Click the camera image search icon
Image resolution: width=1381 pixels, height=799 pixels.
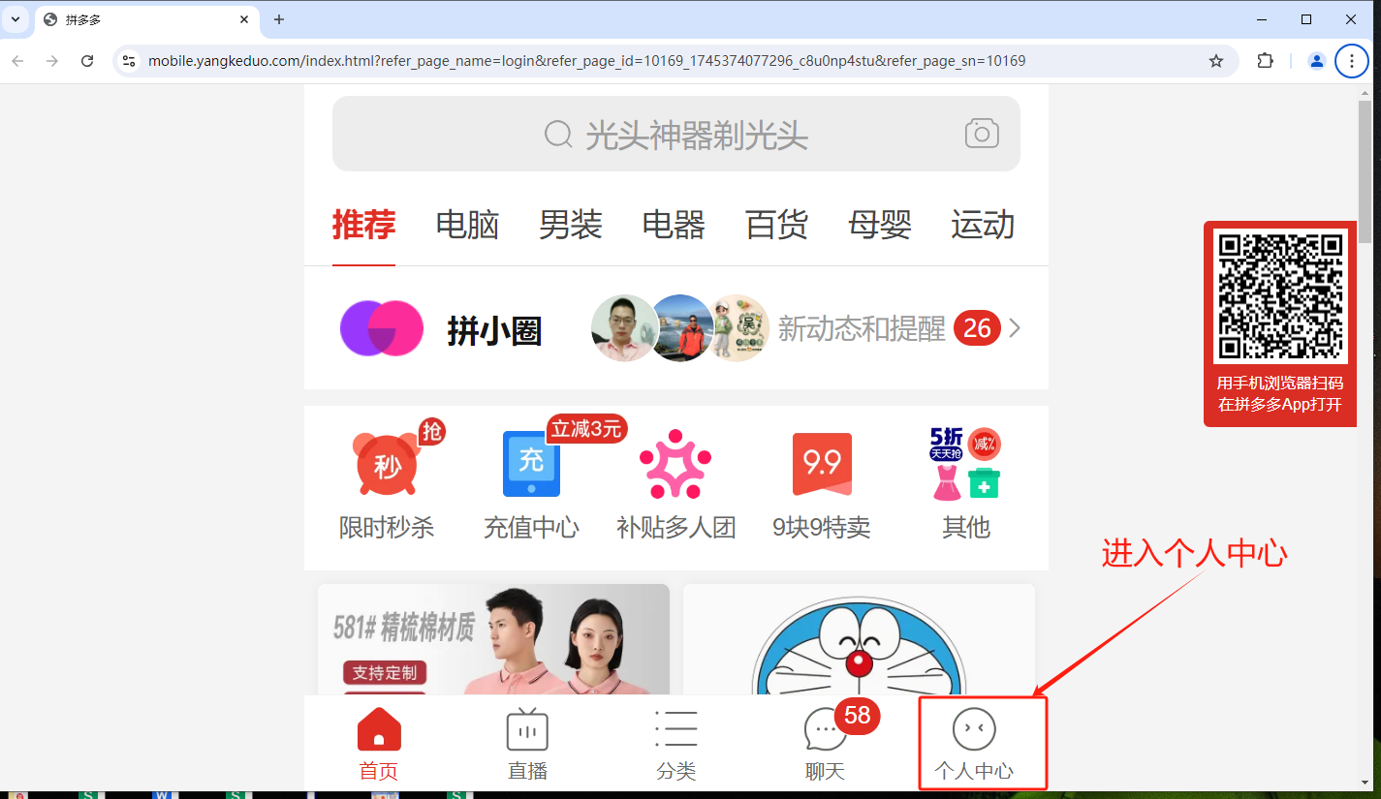981,134
